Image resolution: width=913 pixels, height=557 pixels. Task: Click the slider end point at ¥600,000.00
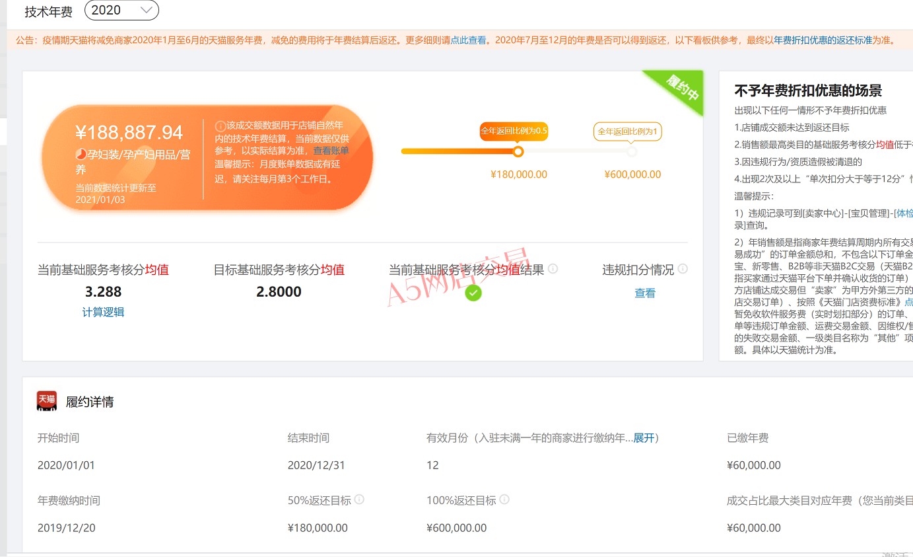[x=632, y=151]
